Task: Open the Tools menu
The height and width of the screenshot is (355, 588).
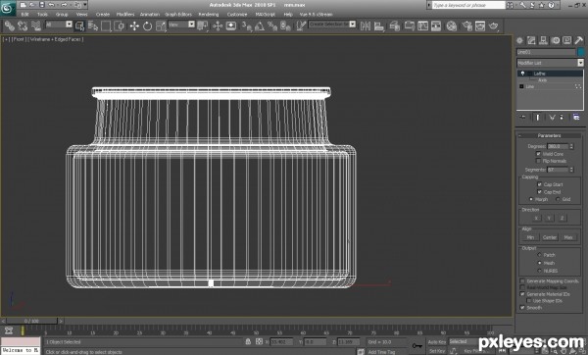Action: (42, 15)
